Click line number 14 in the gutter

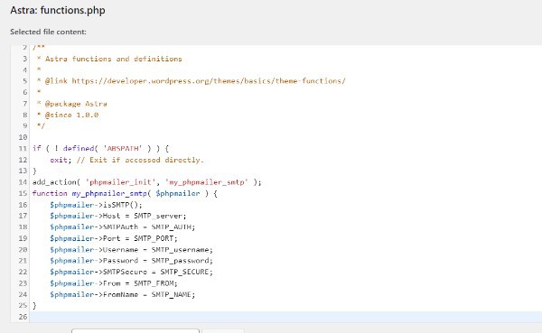click(23, 182)
